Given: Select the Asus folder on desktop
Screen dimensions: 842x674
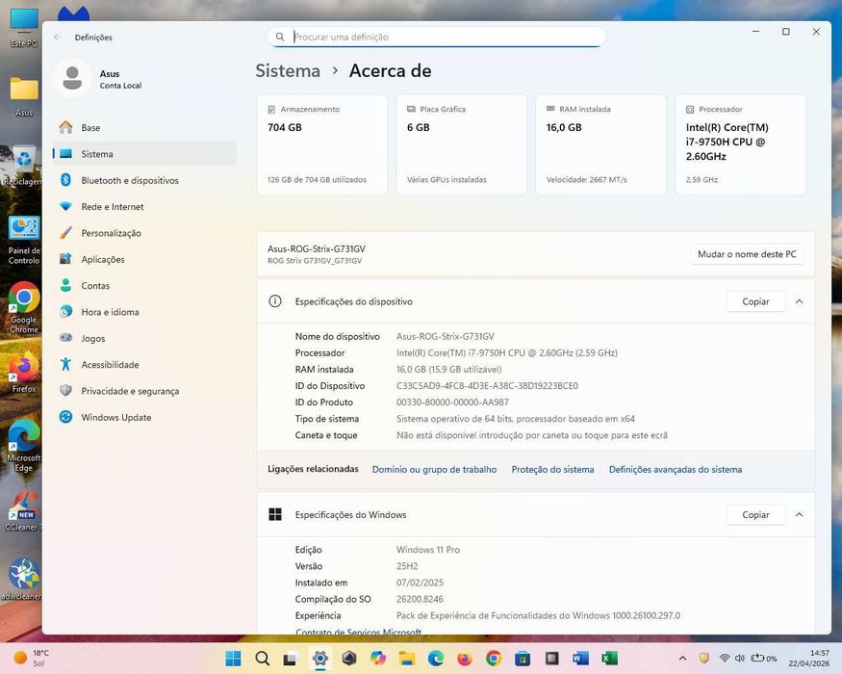Looking at the screenshot, I should [x=24, y=96].
